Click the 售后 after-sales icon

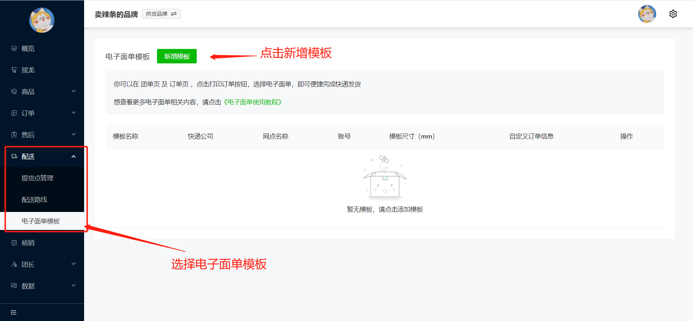pos(14,135)
